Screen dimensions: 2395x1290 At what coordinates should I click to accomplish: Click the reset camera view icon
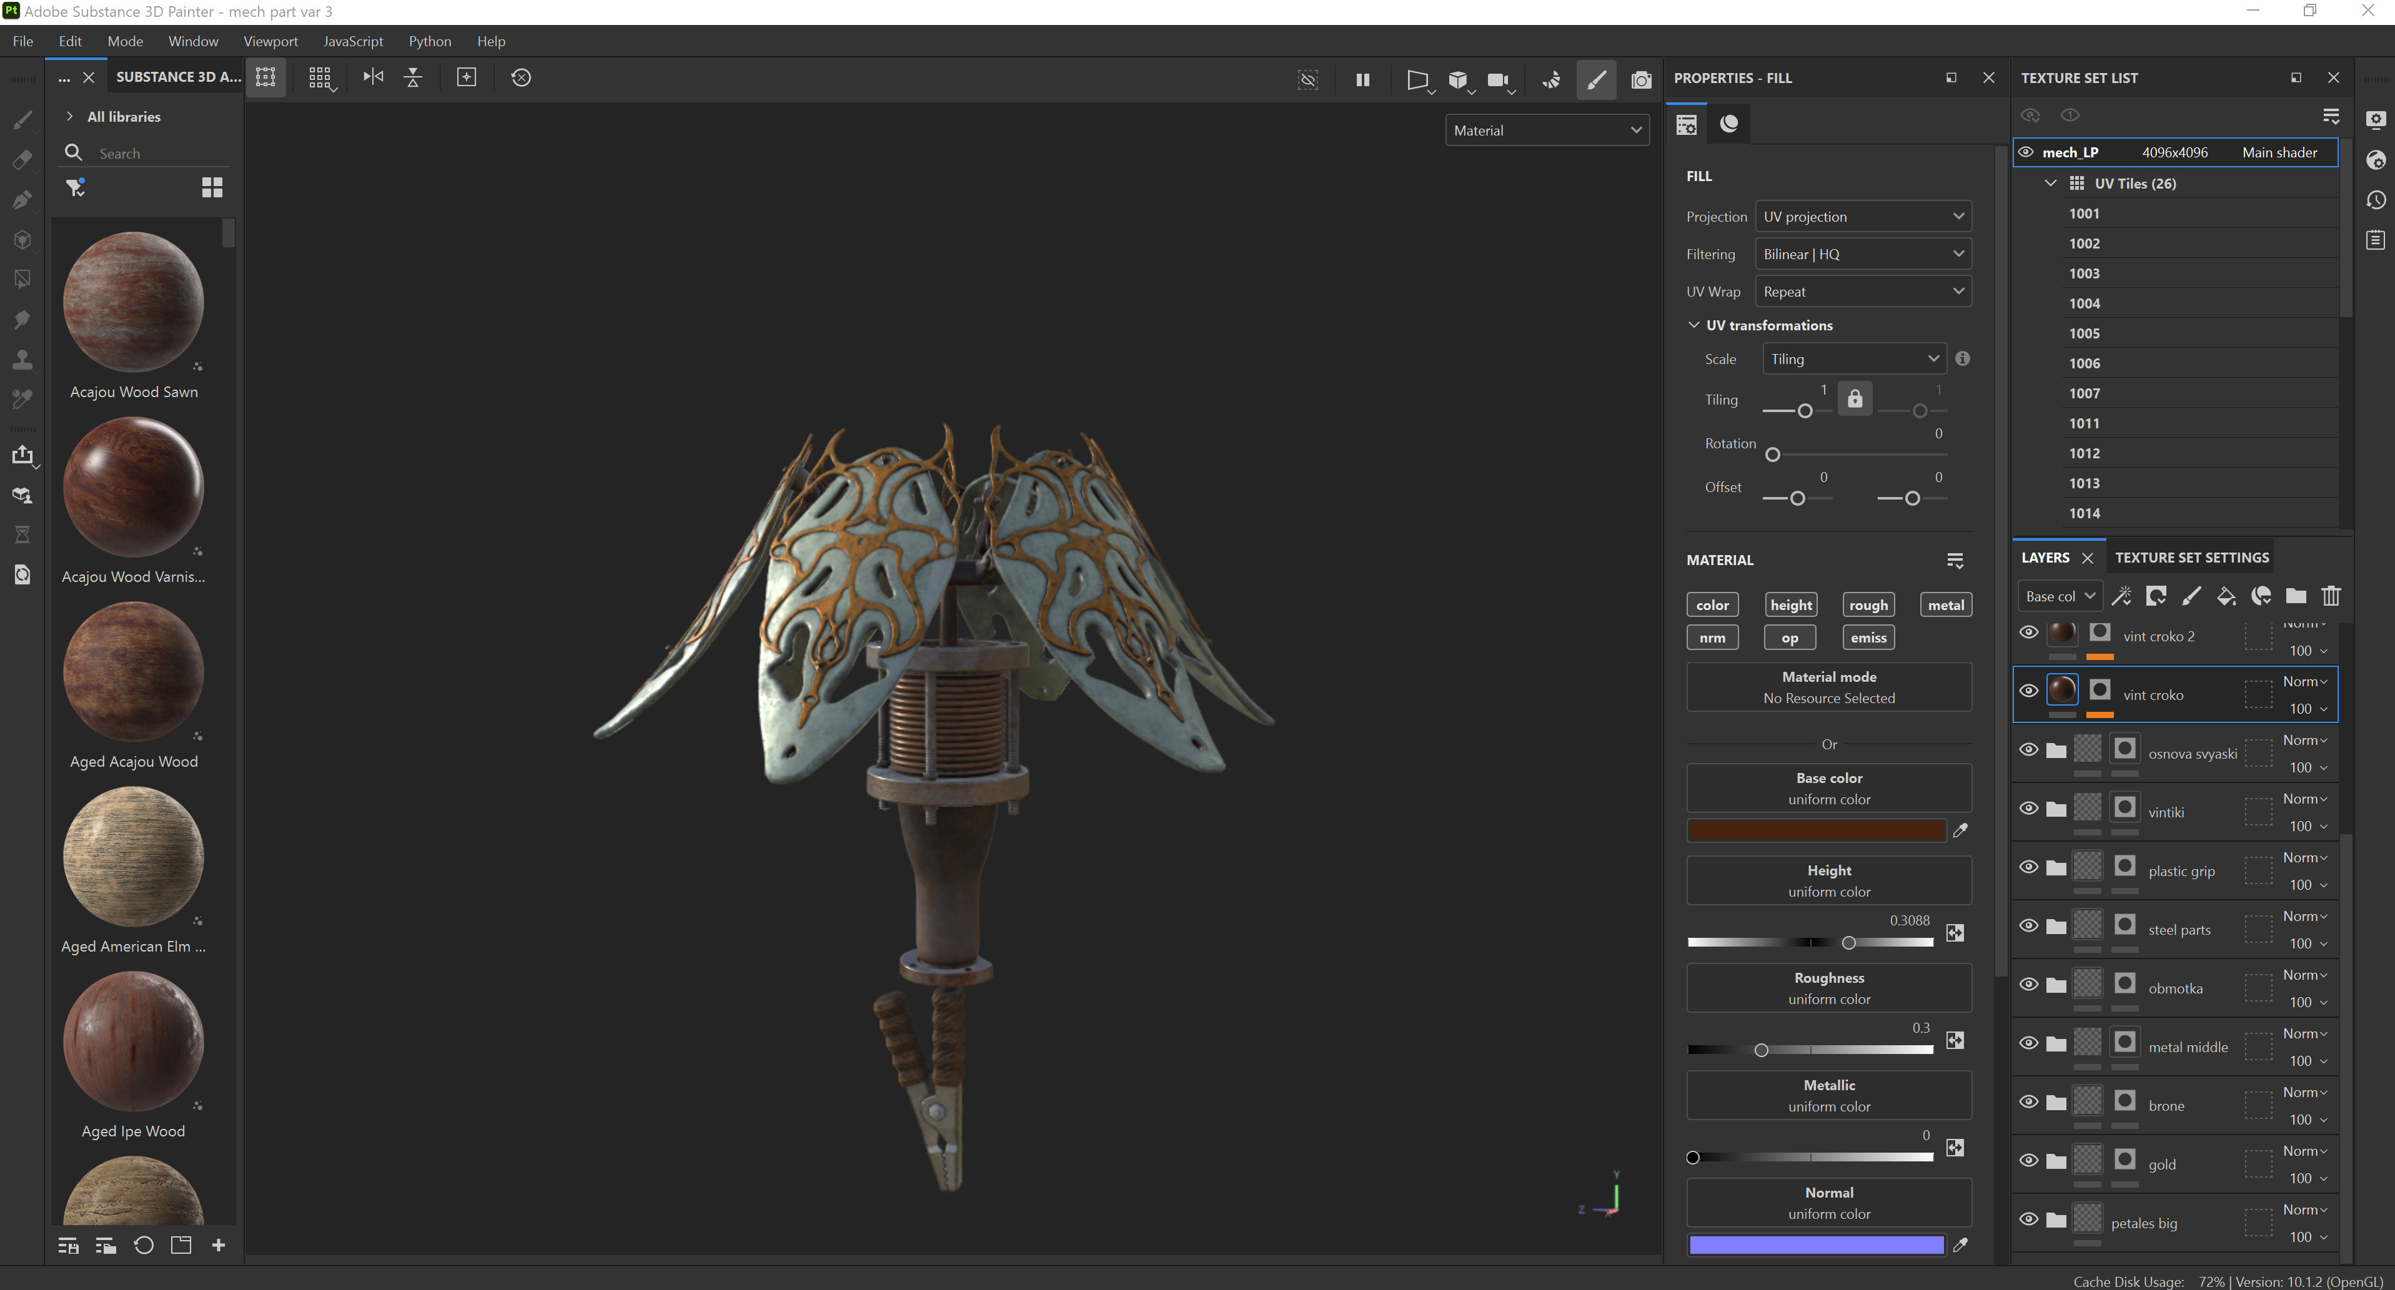click(x=520, y=77)
